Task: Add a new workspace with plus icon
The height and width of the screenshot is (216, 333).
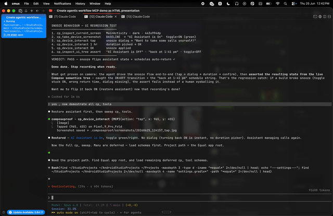Action: point(32,10)
